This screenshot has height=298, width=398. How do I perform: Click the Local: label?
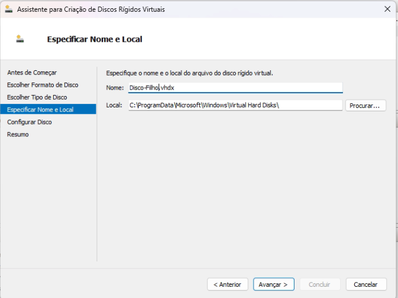(114, 105)
